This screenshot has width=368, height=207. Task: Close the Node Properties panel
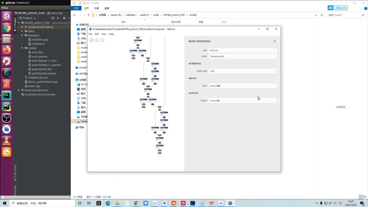(275, 41)
